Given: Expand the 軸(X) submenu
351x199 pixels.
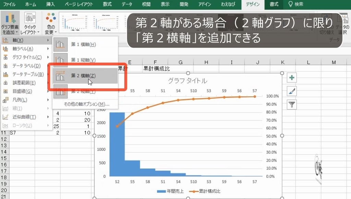Looking at the screenshot, I should [26, 40].
